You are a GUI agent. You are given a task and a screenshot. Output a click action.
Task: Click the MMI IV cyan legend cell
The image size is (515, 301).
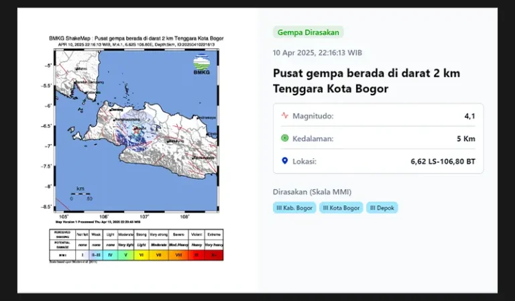pos(110,255)
